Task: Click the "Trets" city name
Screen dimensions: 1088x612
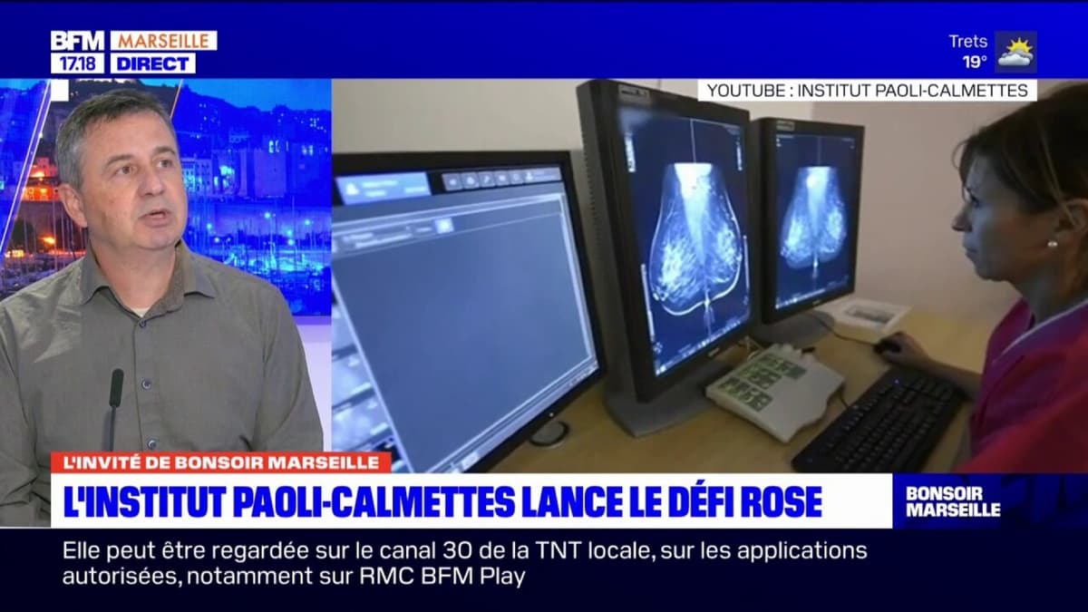Action: 967,41
